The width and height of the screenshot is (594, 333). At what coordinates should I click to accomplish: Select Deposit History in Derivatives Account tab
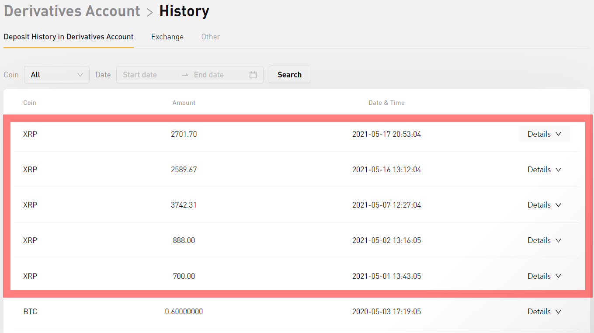point(69,37)
